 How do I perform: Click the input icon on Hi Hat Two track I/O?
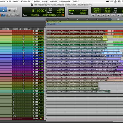tap(34, 42)
